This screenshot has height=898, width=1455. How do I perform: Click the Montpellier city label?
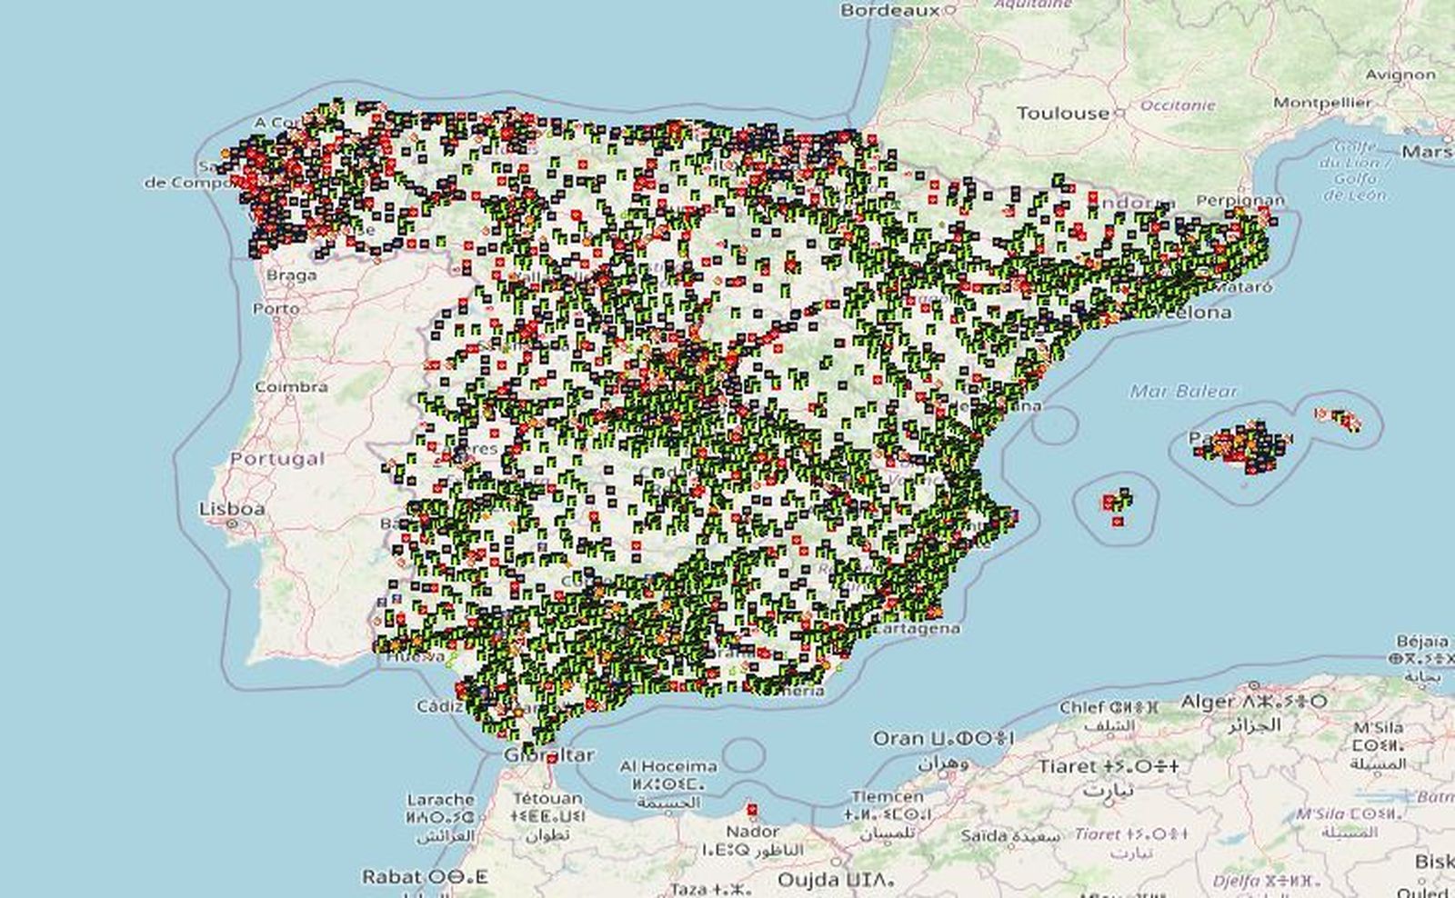pos(1322,103)
